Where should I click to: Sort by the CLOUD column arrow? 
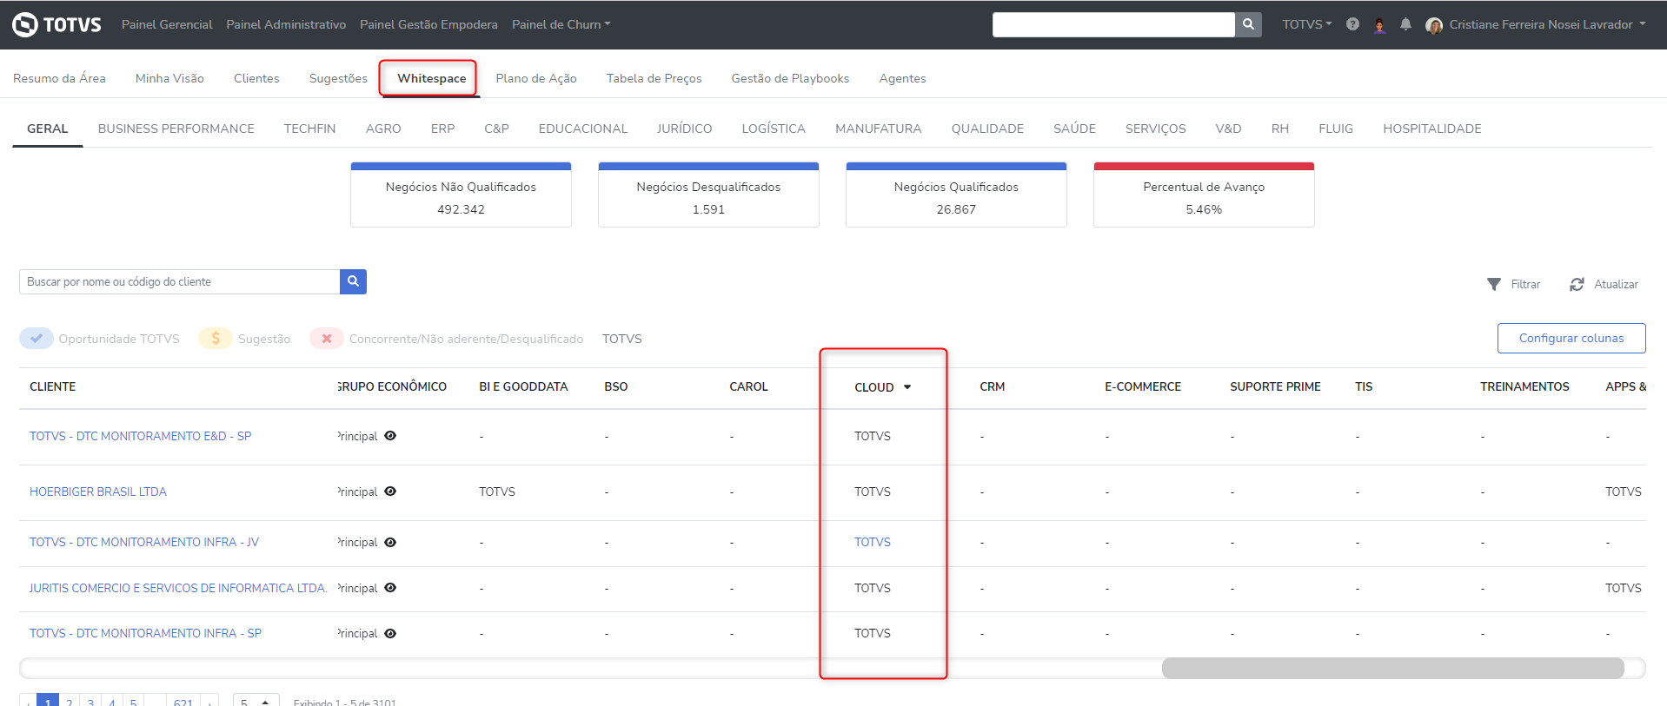(x=907, y=387)
